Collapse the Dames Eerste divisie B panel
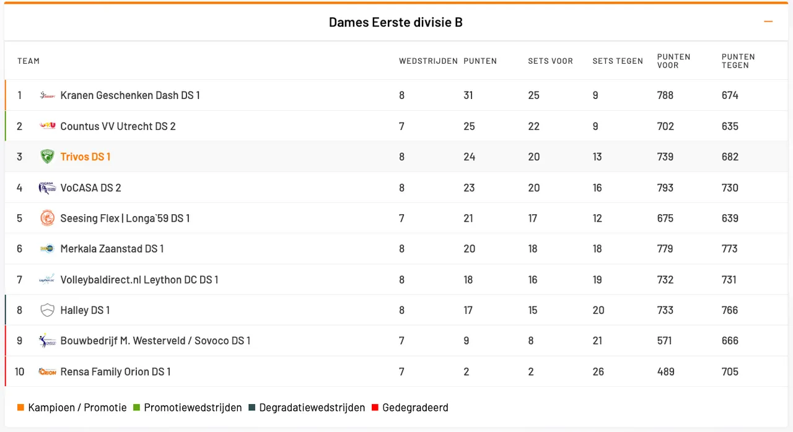The width and height of the screenshot is (793, 432). point(768,22)
